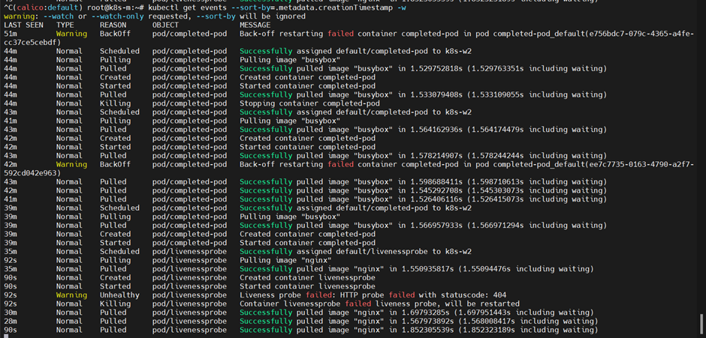Click the nginx pull duration 1.69793285s

424,313
